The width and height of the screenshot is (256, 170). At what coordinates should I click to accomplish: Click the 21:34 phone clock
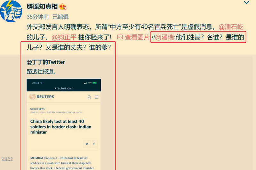[x=36, y=83]
